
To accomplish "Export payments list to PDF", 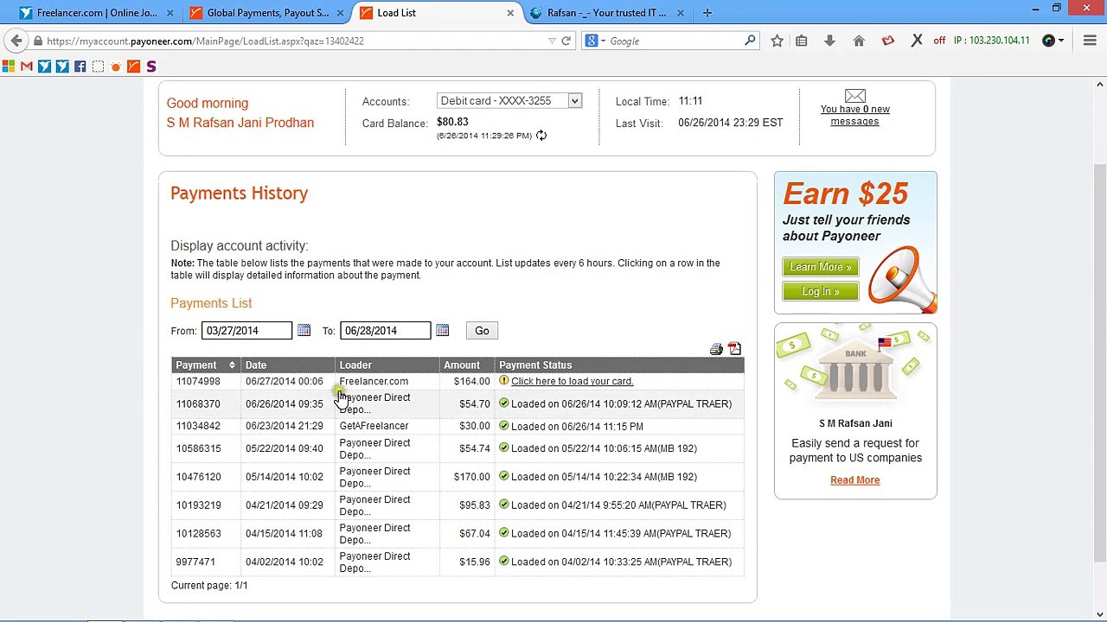I will click(734, 349).
